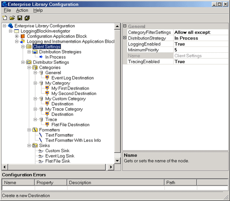Click the Flat File Destination icon

[x=47, y=125]
